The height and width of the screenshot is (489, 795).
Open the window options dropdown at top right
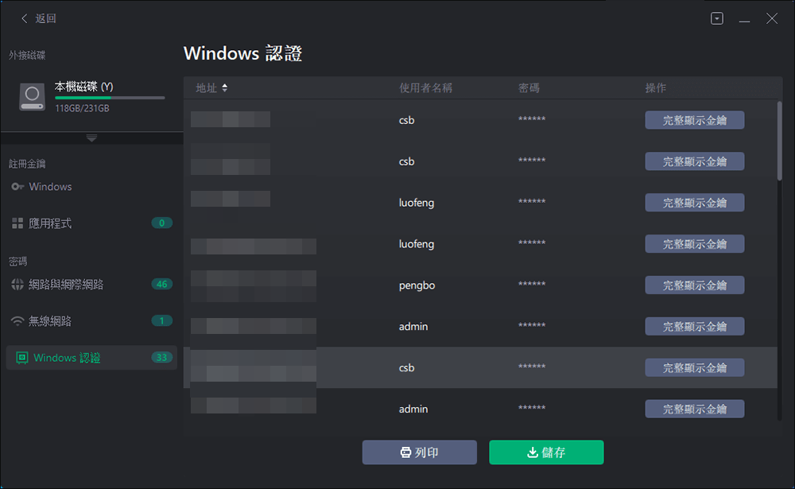point(716,17)
